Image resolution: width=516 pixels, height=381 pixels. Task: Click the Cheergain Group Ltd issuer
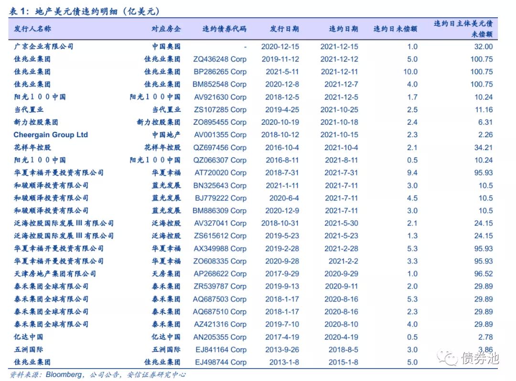pyautogui.click(x=51, y=135)
